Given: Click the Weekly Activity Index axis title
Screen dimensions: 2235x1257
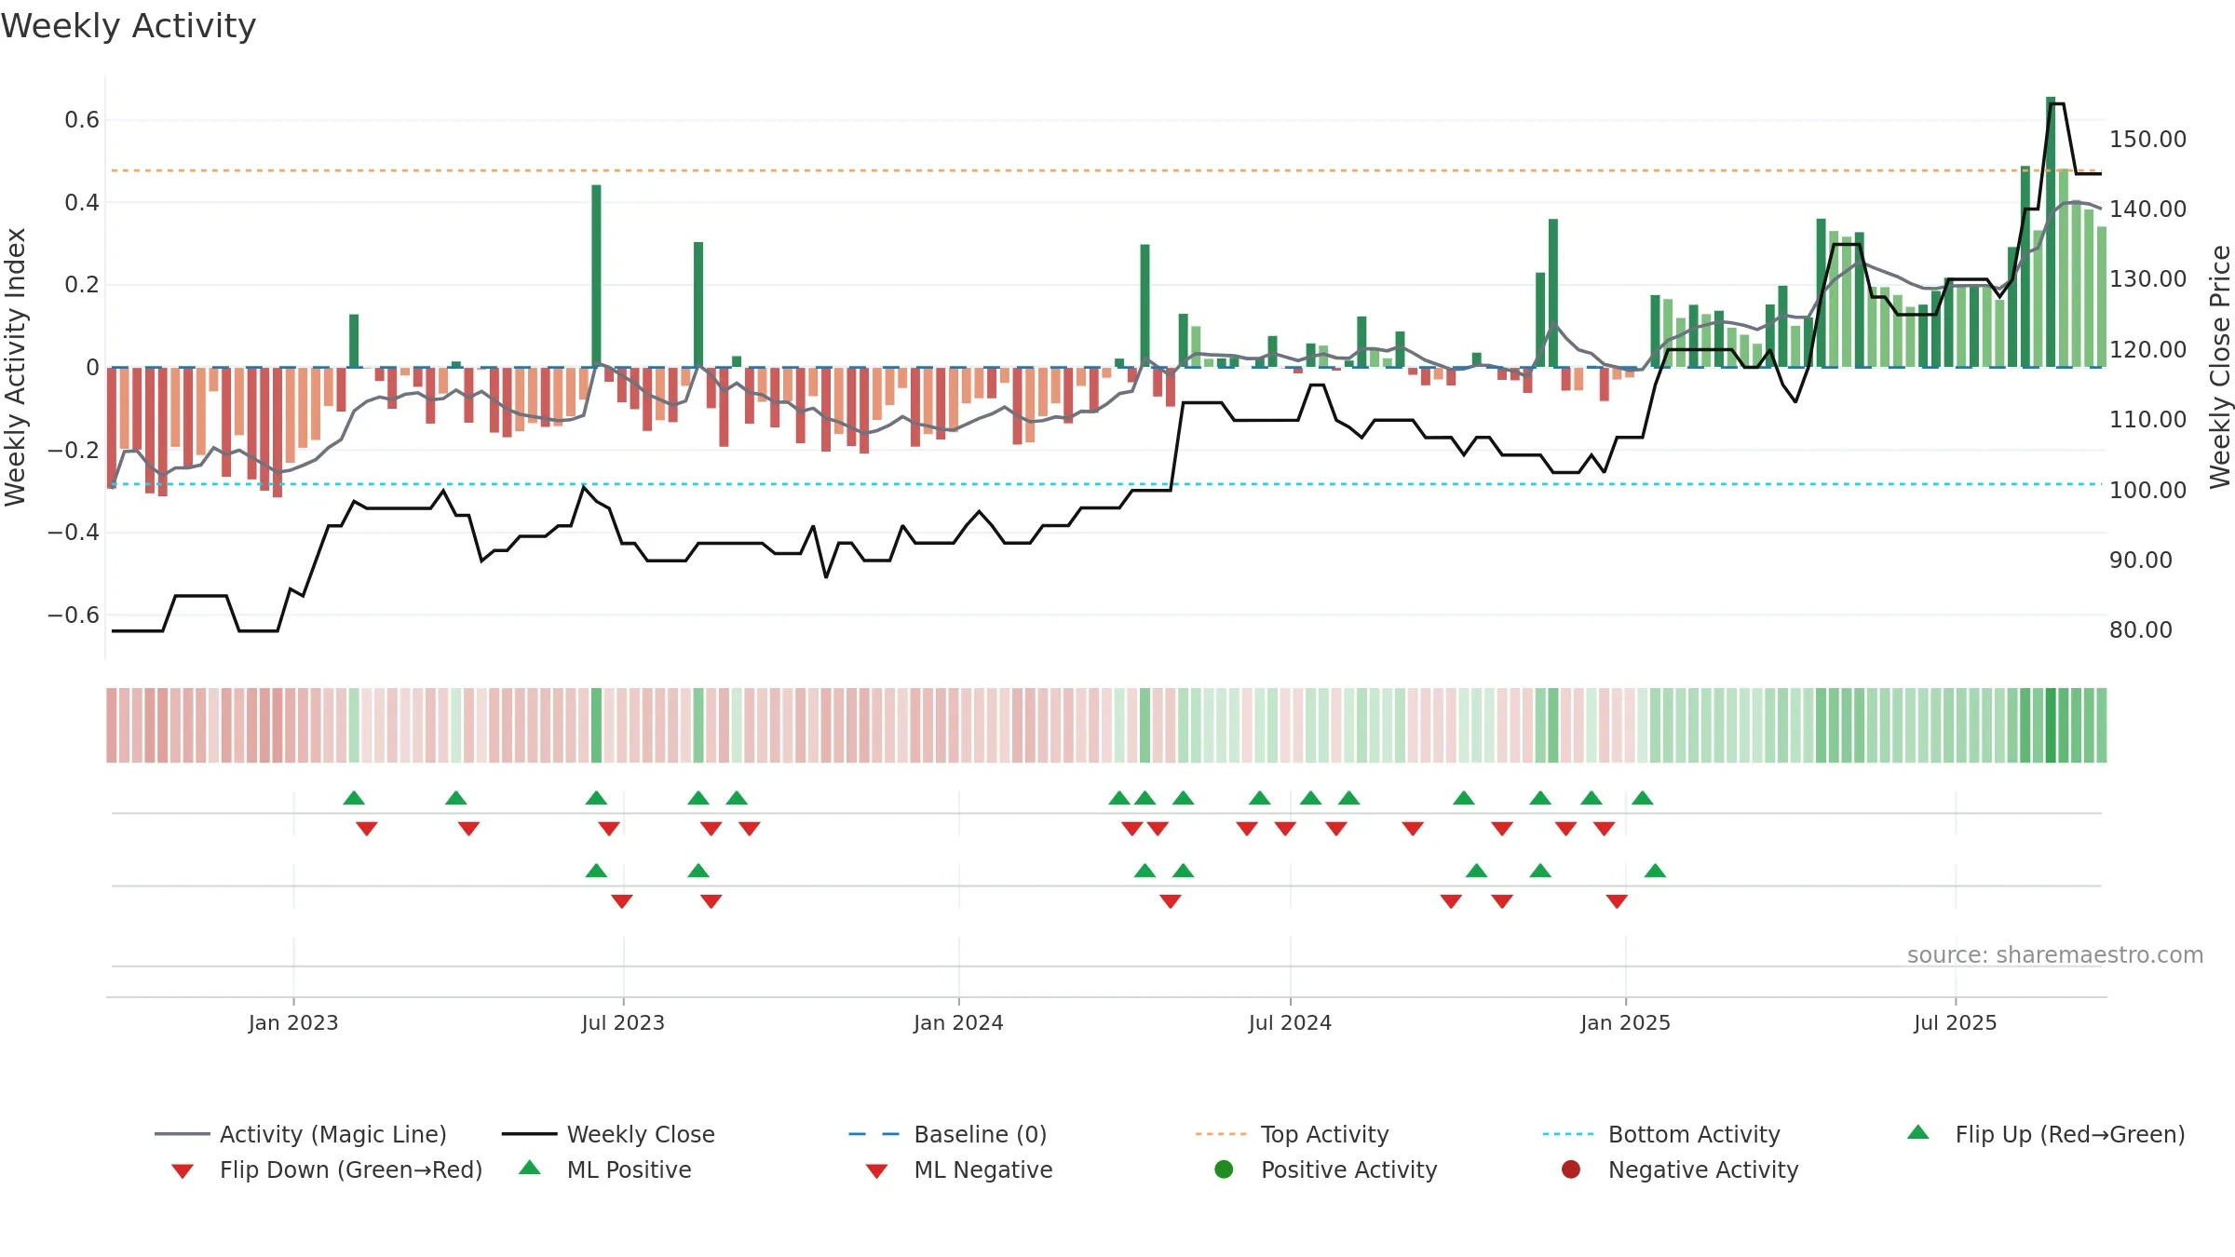Looking at the screenshot, I should [16, 367].
